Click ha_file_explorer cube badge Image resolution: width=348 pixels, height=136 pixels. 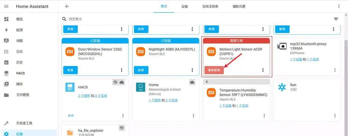122,128
